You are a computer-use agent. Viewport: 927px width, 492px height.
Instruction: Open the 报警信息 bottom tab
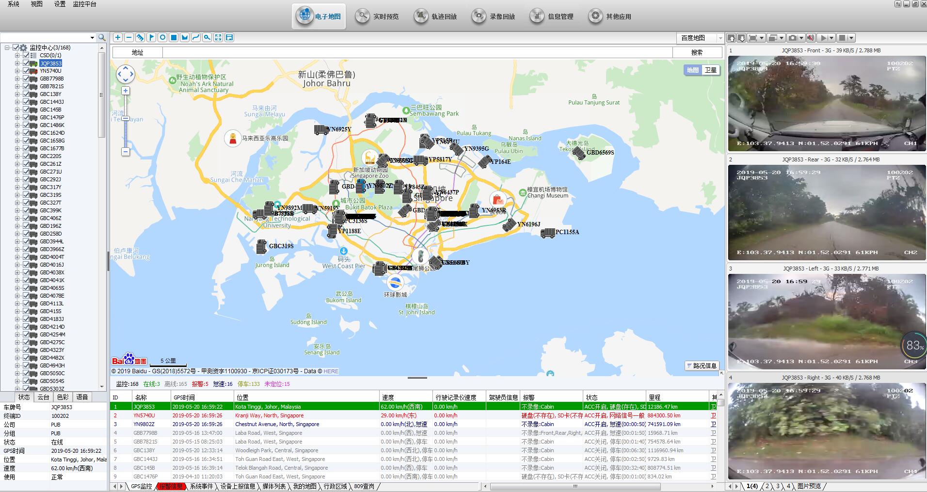171,486
